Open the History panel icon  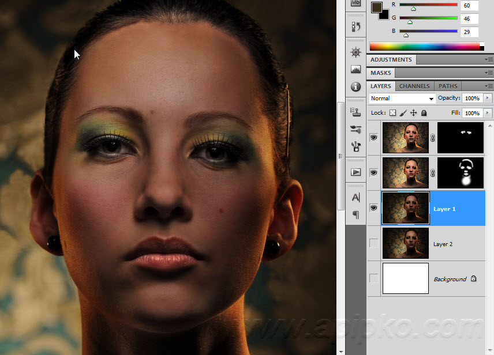tap(355, 27)
